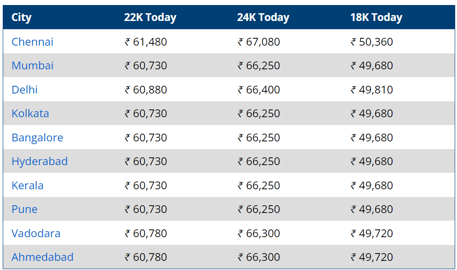
Task: Open the Hyderabad link
Action: click(x=40, y=161)
